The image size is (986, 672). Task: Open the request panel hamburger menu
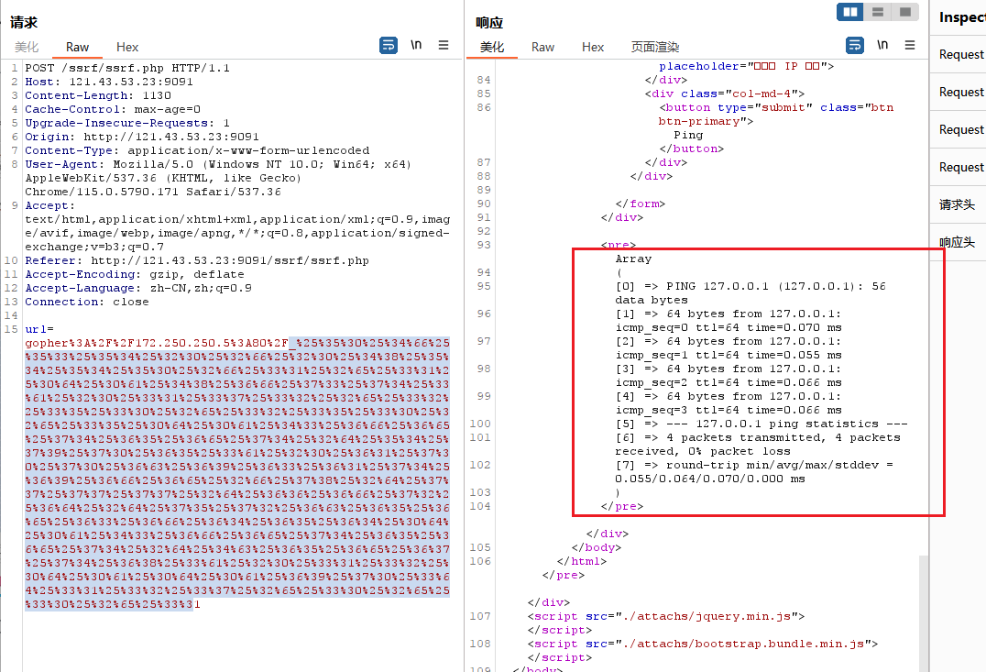444,45
